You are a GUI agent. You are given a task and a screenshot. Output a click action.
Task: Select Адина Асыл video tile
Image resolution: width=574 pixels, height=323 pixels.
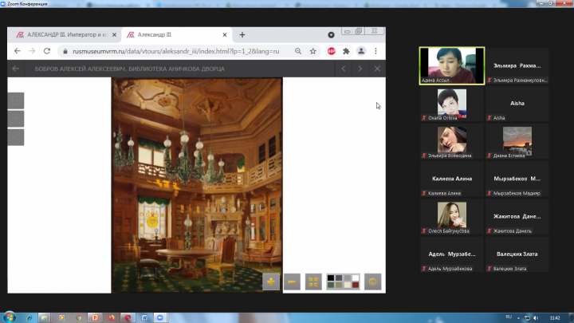coord(452,65)
